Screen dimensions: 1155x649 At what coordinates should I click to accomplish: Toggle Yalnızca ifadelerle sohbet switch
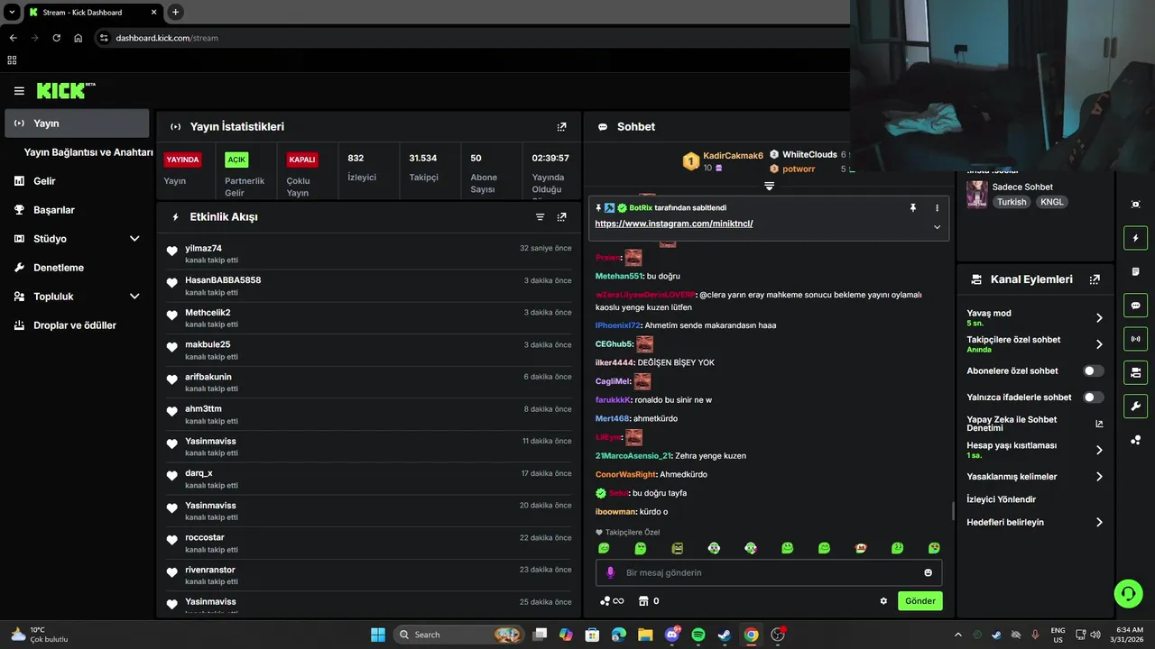[x=1093, y=398]
